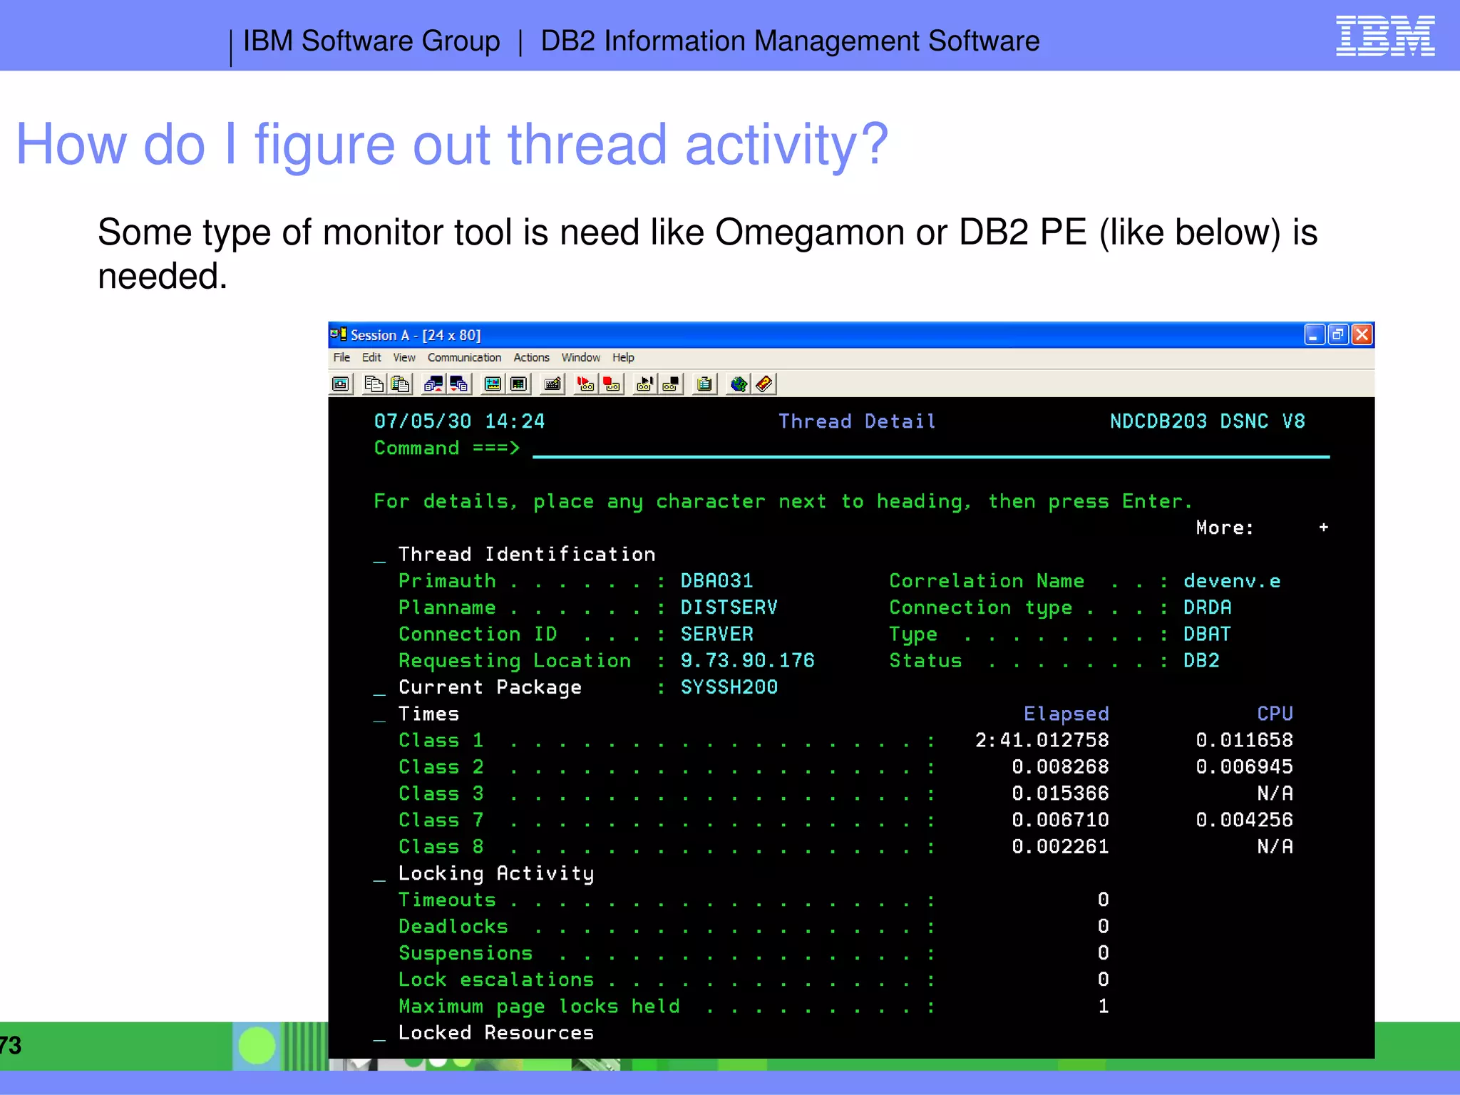Click the Paste clipboard toolbar icon
The width and height of the screenshot is (1460, 1095).
coord(401,384)
